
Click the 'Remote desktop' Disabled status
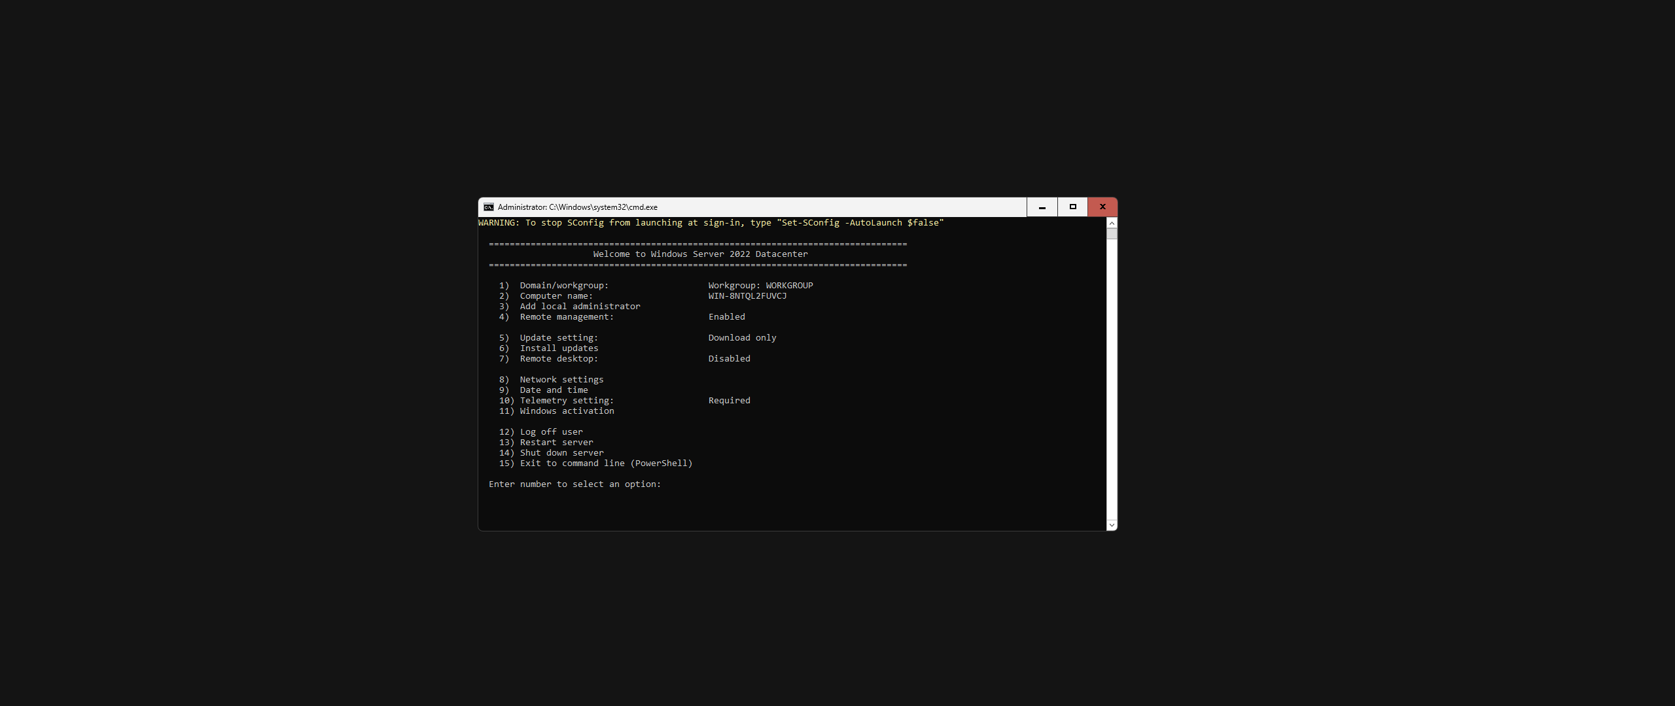[x=729, y=359]
